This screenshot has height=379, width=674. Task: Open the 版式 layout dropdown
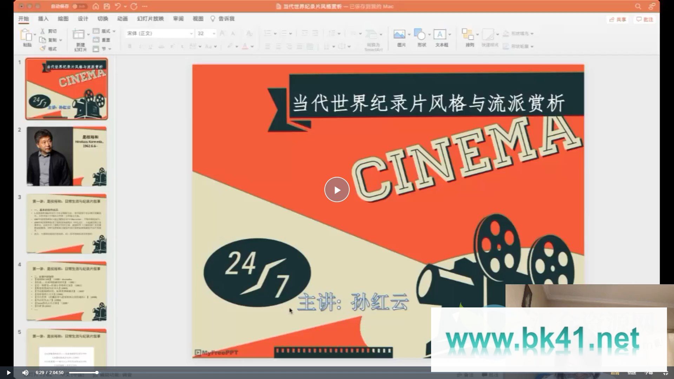click(x=104, y=31)
